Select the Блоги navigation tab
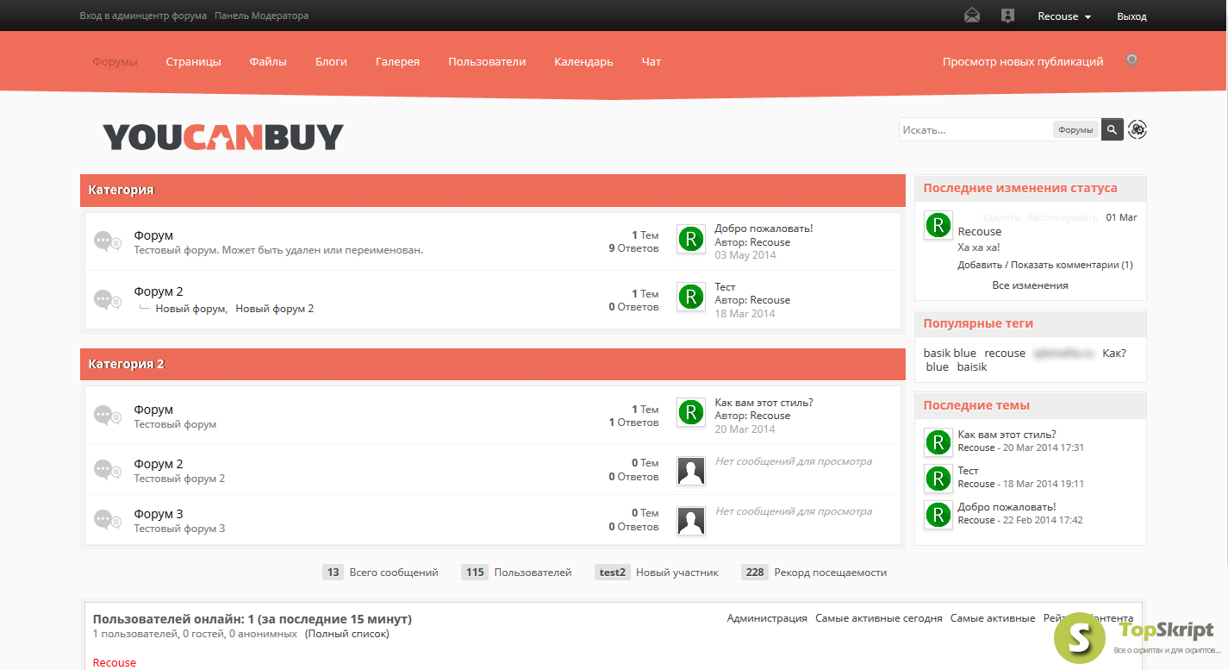 pyautogui.click(x=331, y=61)
